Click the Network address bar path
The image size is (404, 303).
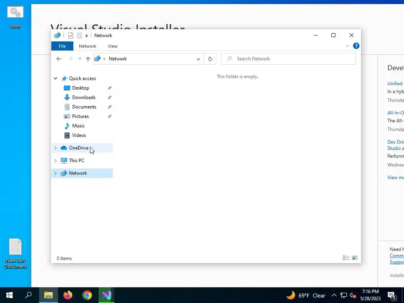point(118,59)
